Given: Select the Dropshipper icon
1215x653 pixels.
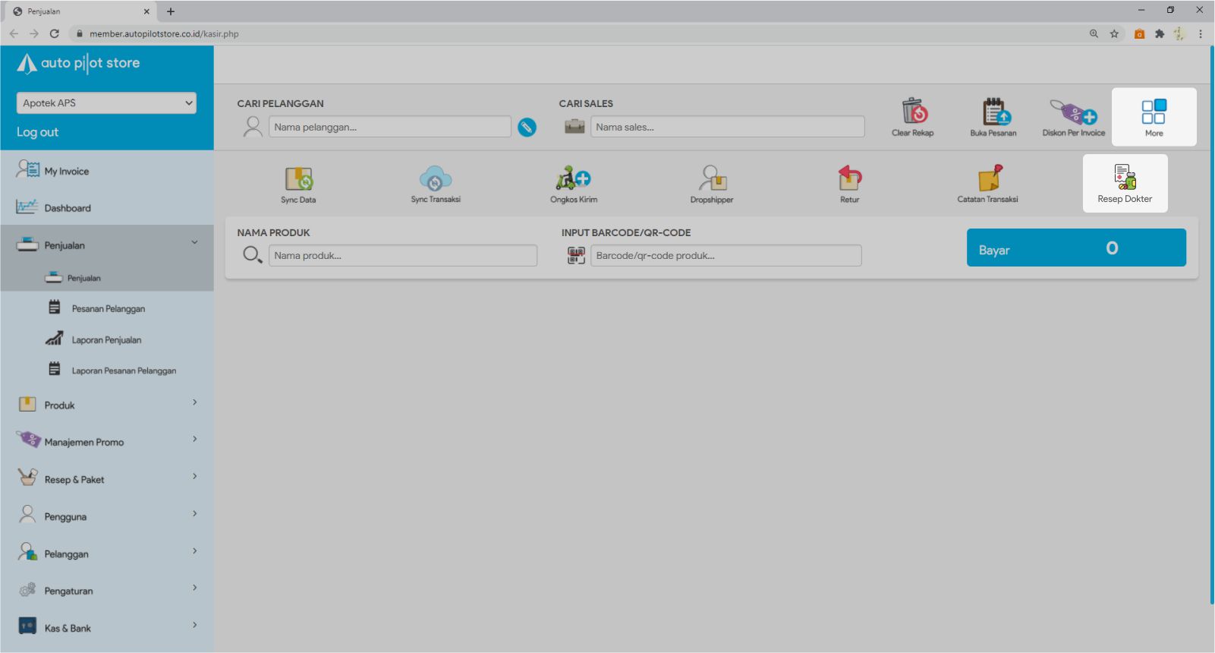Looking at the screenshot, I should [712, 179].
